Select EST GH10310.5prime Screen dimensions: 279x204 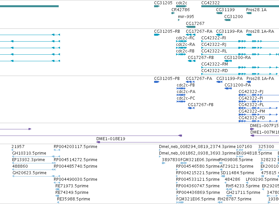29,153
